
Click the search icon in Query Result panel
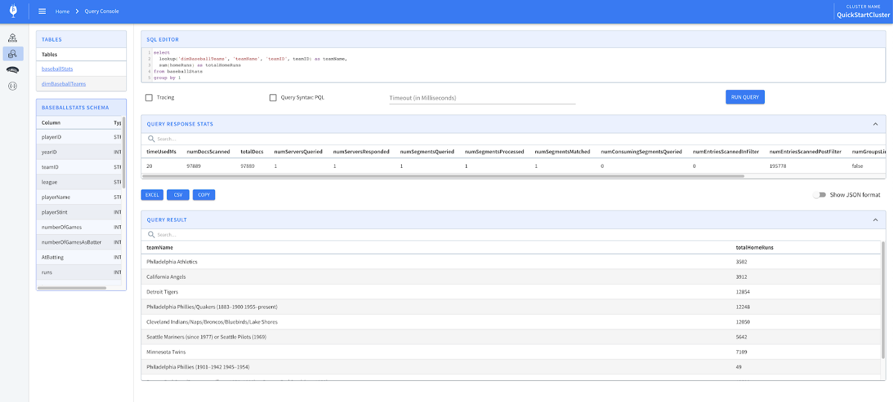[151, 234]
